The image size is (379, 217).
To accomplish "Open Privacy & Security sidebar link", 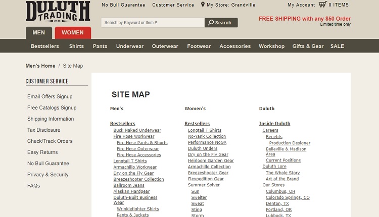I will point(48,175).
